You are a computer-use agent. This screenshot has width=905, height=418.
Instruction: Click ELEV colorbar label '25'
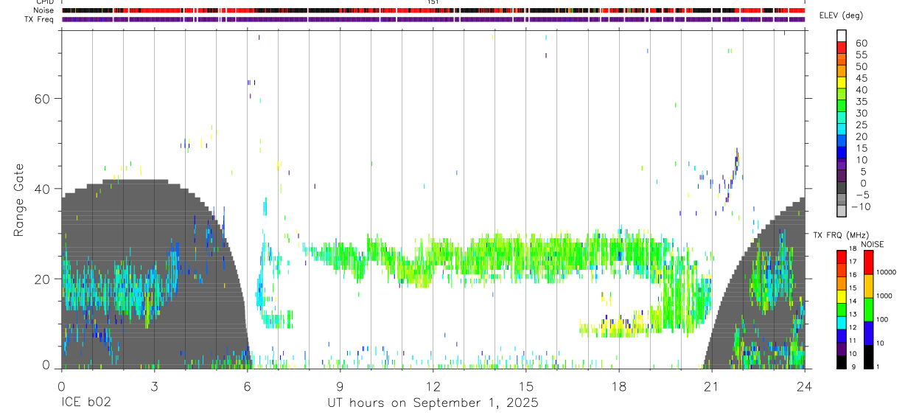pyautogui.click(x=861, y=125)
